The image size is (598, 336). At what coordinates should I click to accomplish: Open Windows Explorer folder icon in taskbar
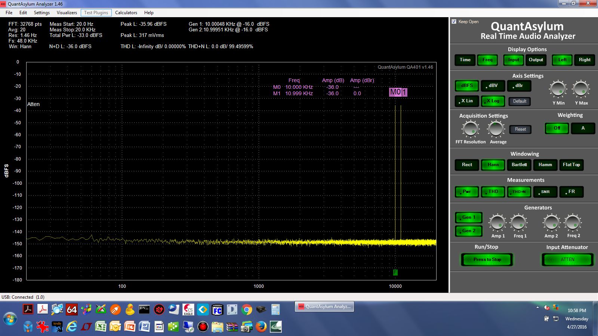coord(217,327)
